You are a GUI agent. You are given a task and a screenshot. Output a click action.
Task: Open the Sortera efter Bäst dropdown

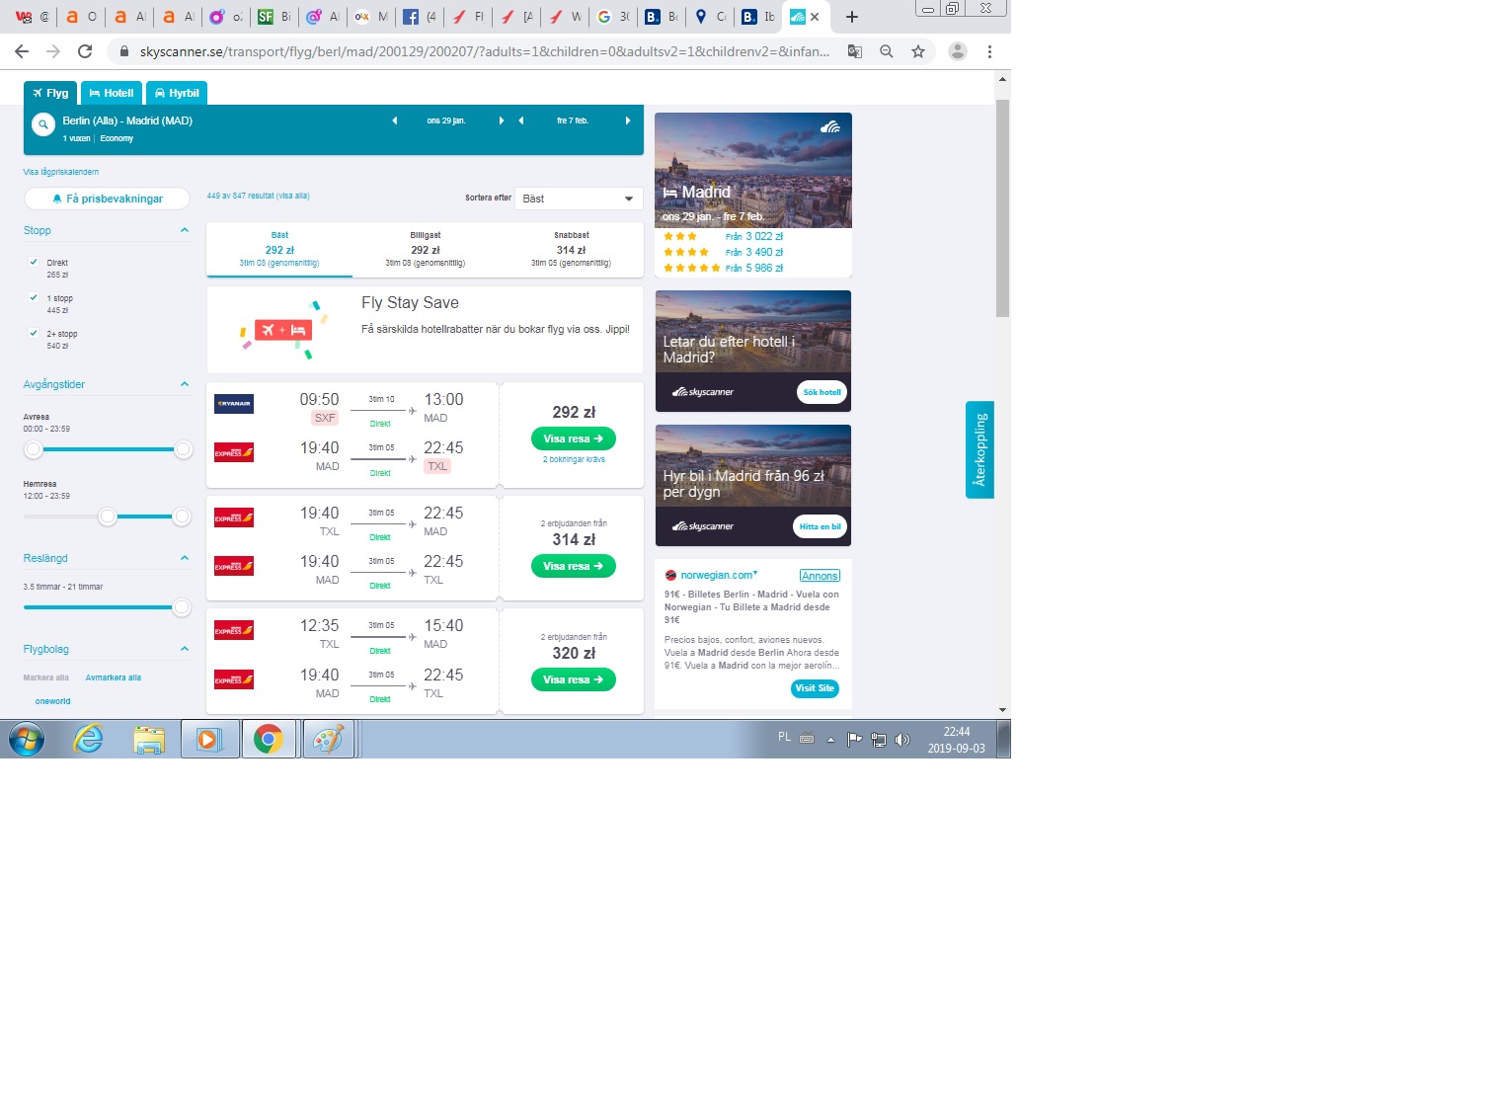(x=579, y=199)
